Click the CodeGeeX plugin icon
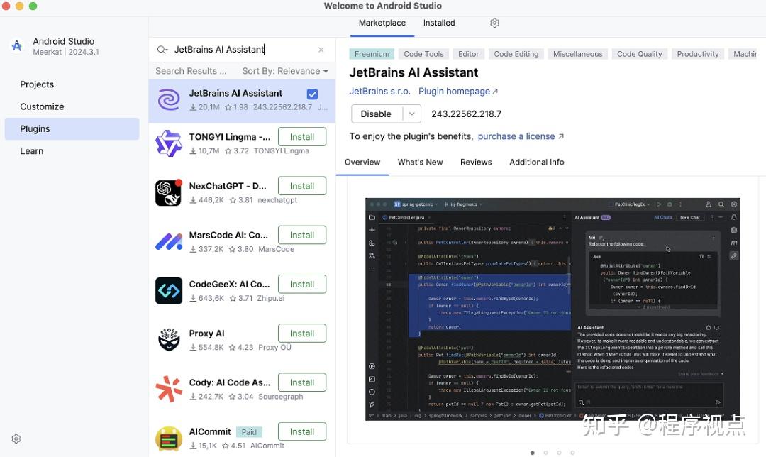 pyautogui.click(x=168, y=290)
